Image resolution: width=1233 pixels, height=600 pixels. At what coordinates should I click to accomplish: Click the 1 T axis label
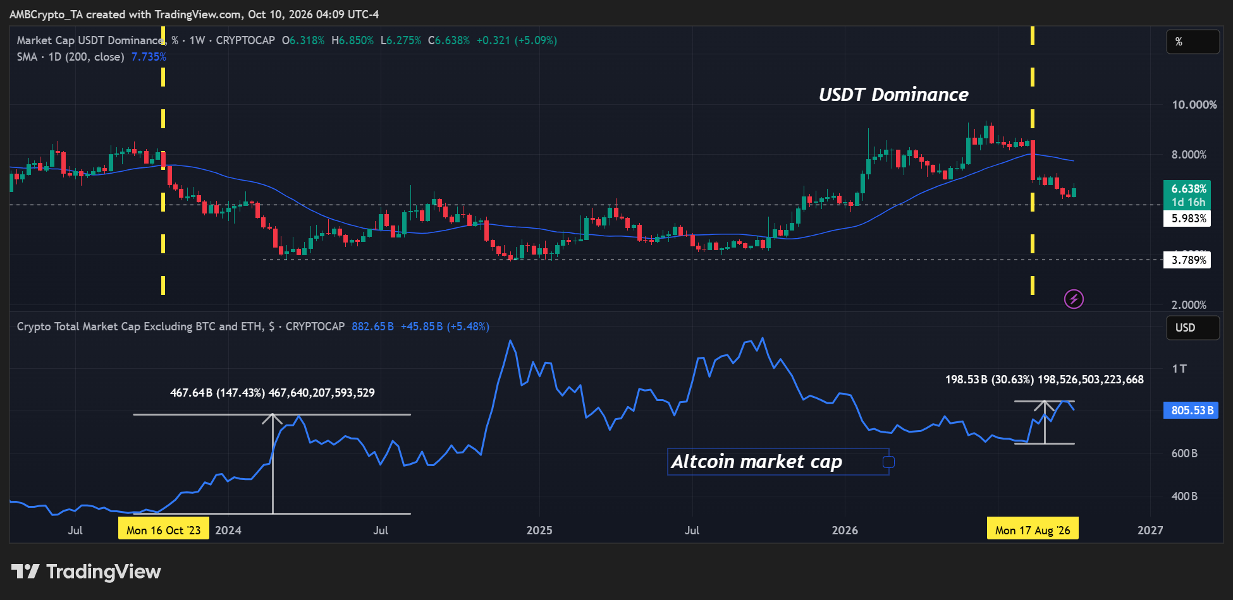[1179, 369]
